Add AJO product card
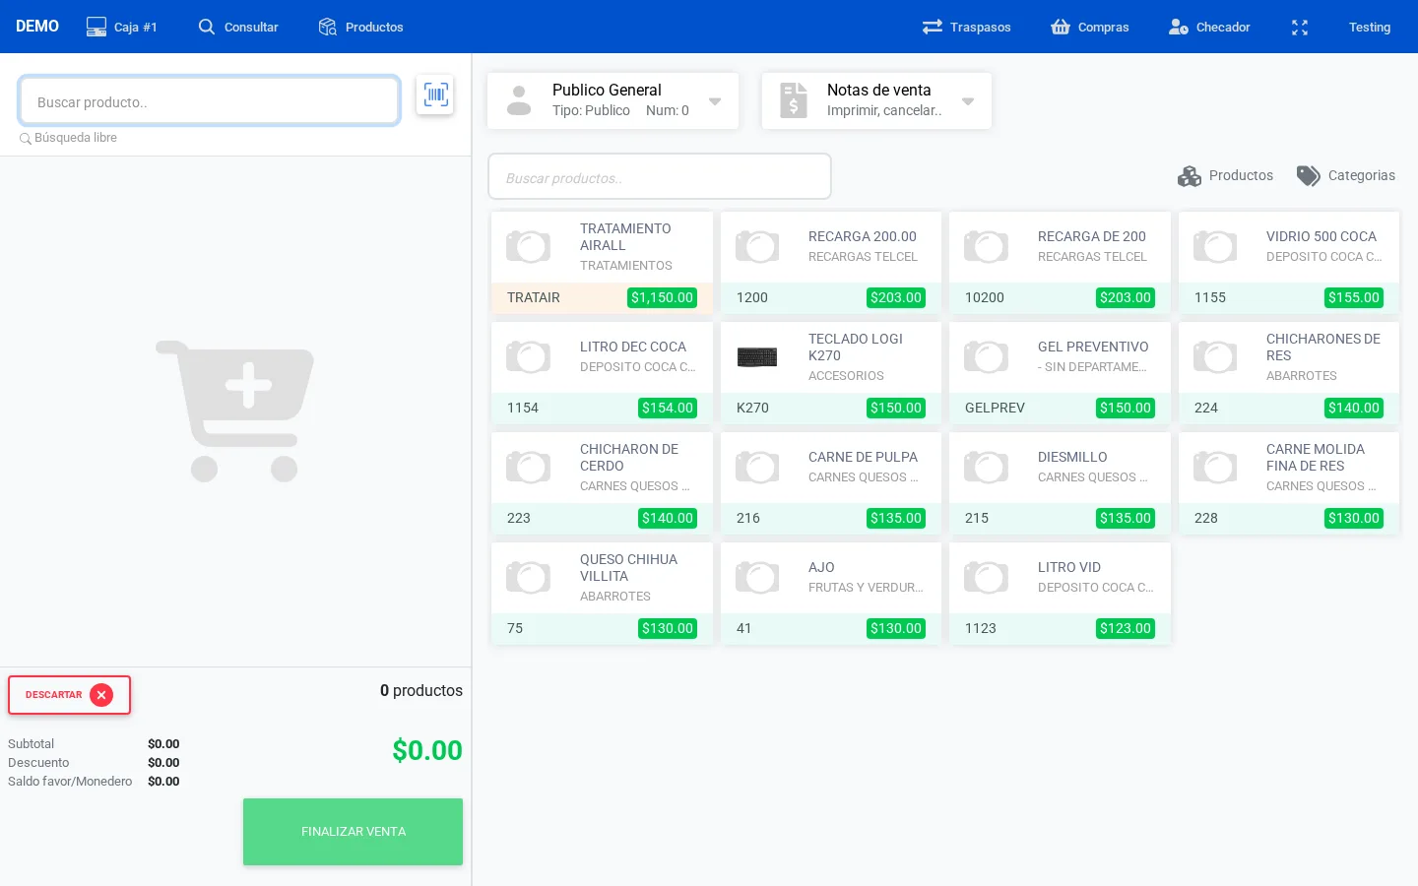The height and width of the screenshot is (886, 1418). pyautogui.click(x=831, y=594)
